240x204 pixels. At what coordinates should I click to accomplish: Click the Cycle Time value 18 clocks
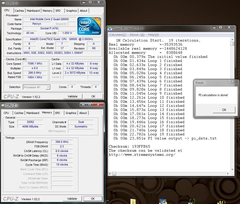pos(62,164)
